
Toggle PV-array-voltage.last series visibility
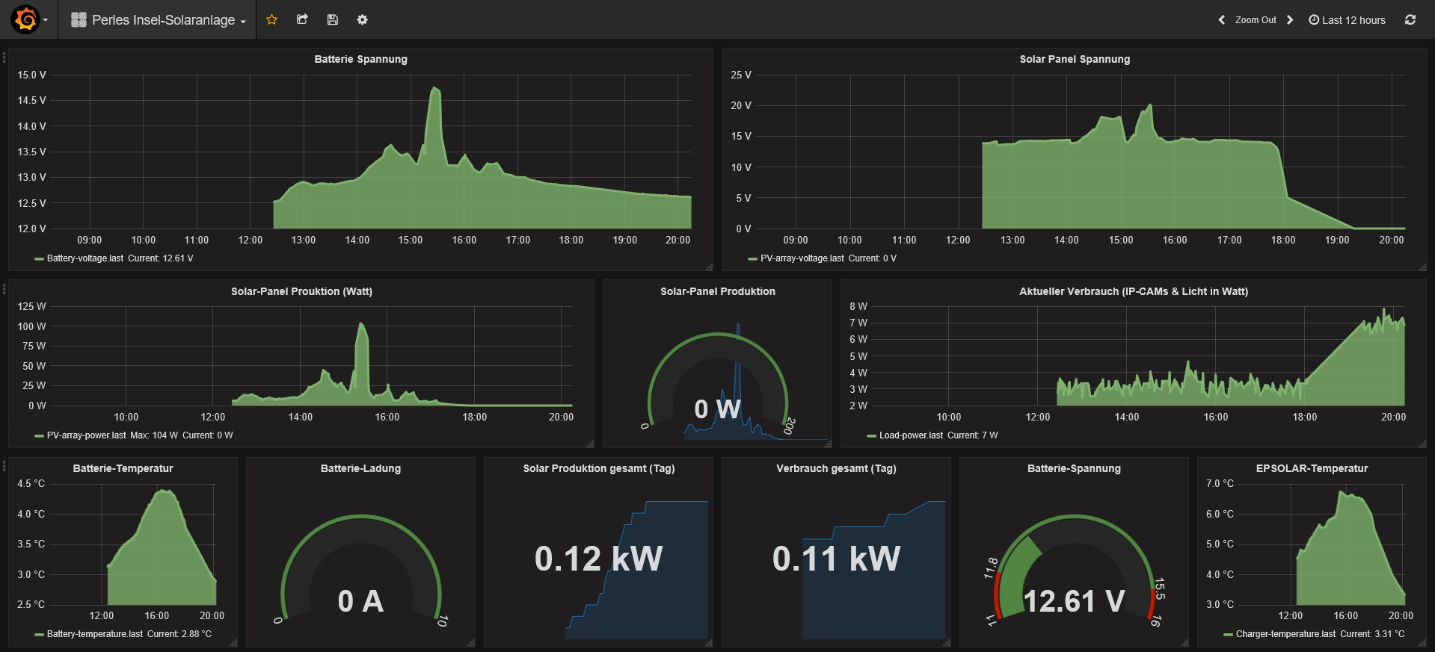[802, 258]
